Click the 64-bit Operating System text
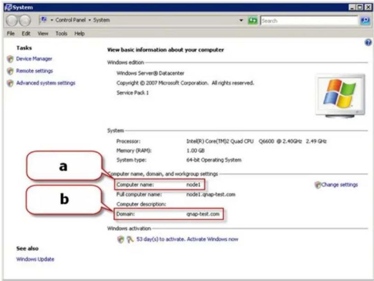 [x=214, y=160]
